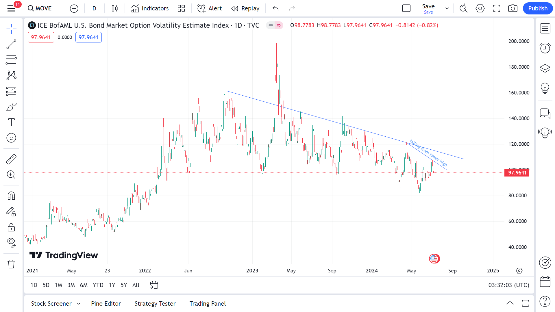Select the brush drawing tool
Viewport: 555px width, 312px height.
[11, 107]
